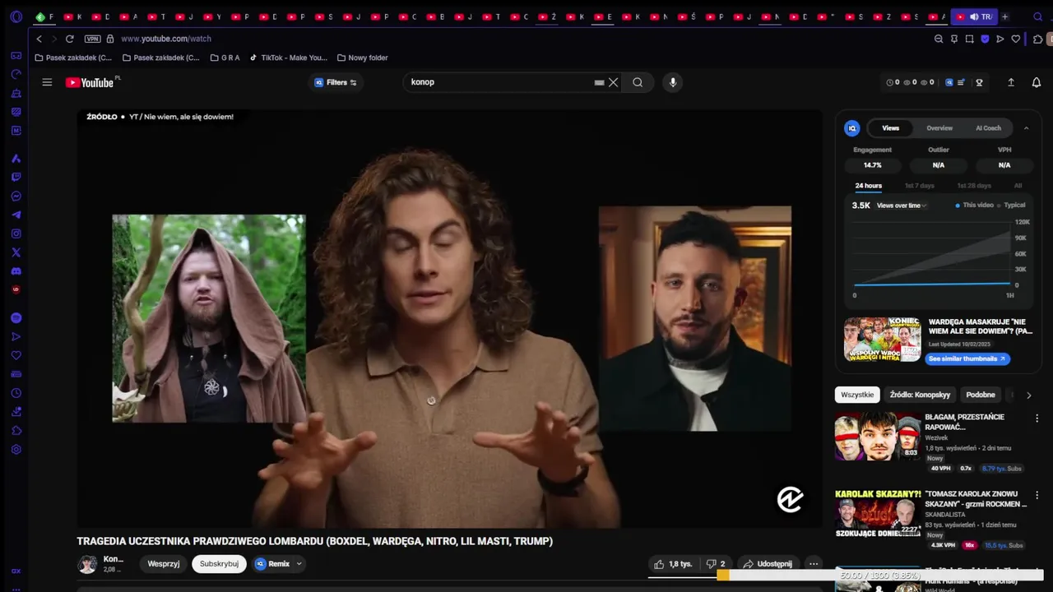This screenshot has width=1053, height=592.
Task: Open the zoom-out icon in the address bar
Action: [x=939, y=39]
